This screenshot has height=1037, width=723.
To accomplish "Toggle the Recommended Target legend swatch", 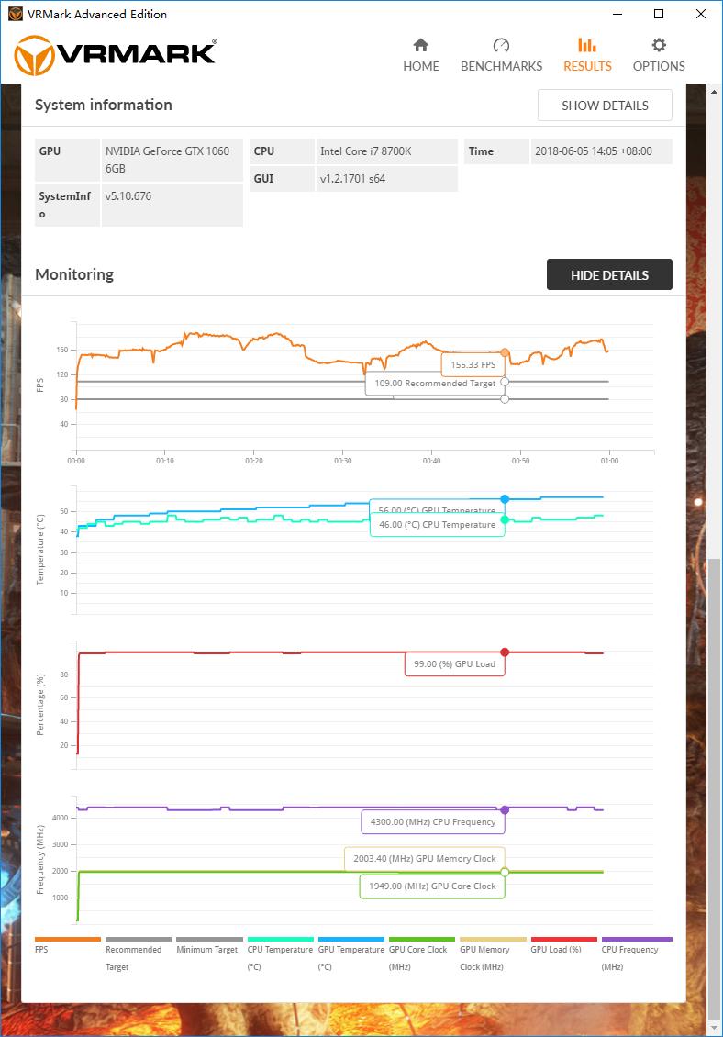I will pos(139,939).
